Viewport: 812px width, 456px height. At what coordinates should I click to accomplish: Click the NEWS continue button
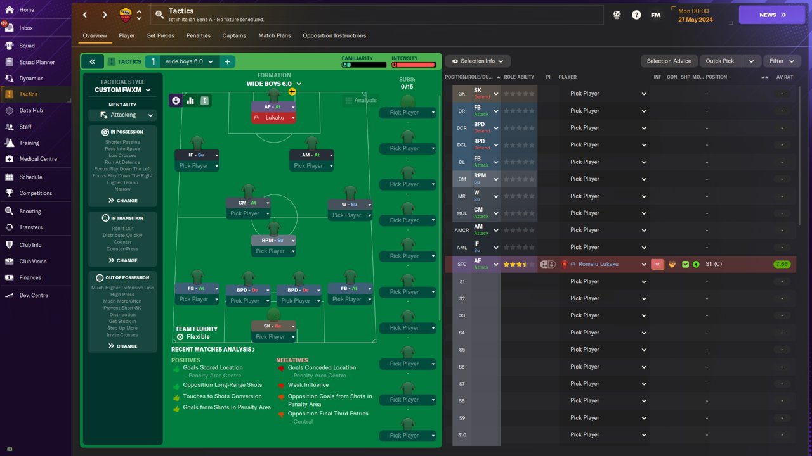772,15
